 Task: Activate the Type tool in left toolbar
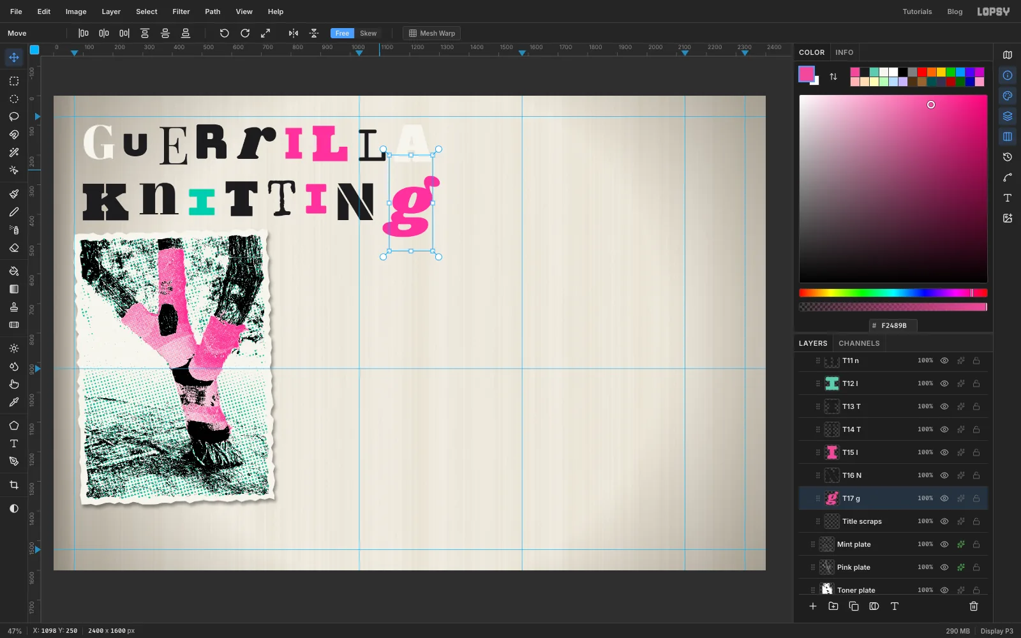(x=14, y=443)
